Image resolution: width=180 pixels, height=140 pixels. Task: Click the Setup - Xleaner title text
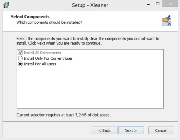tap(90, 5)
